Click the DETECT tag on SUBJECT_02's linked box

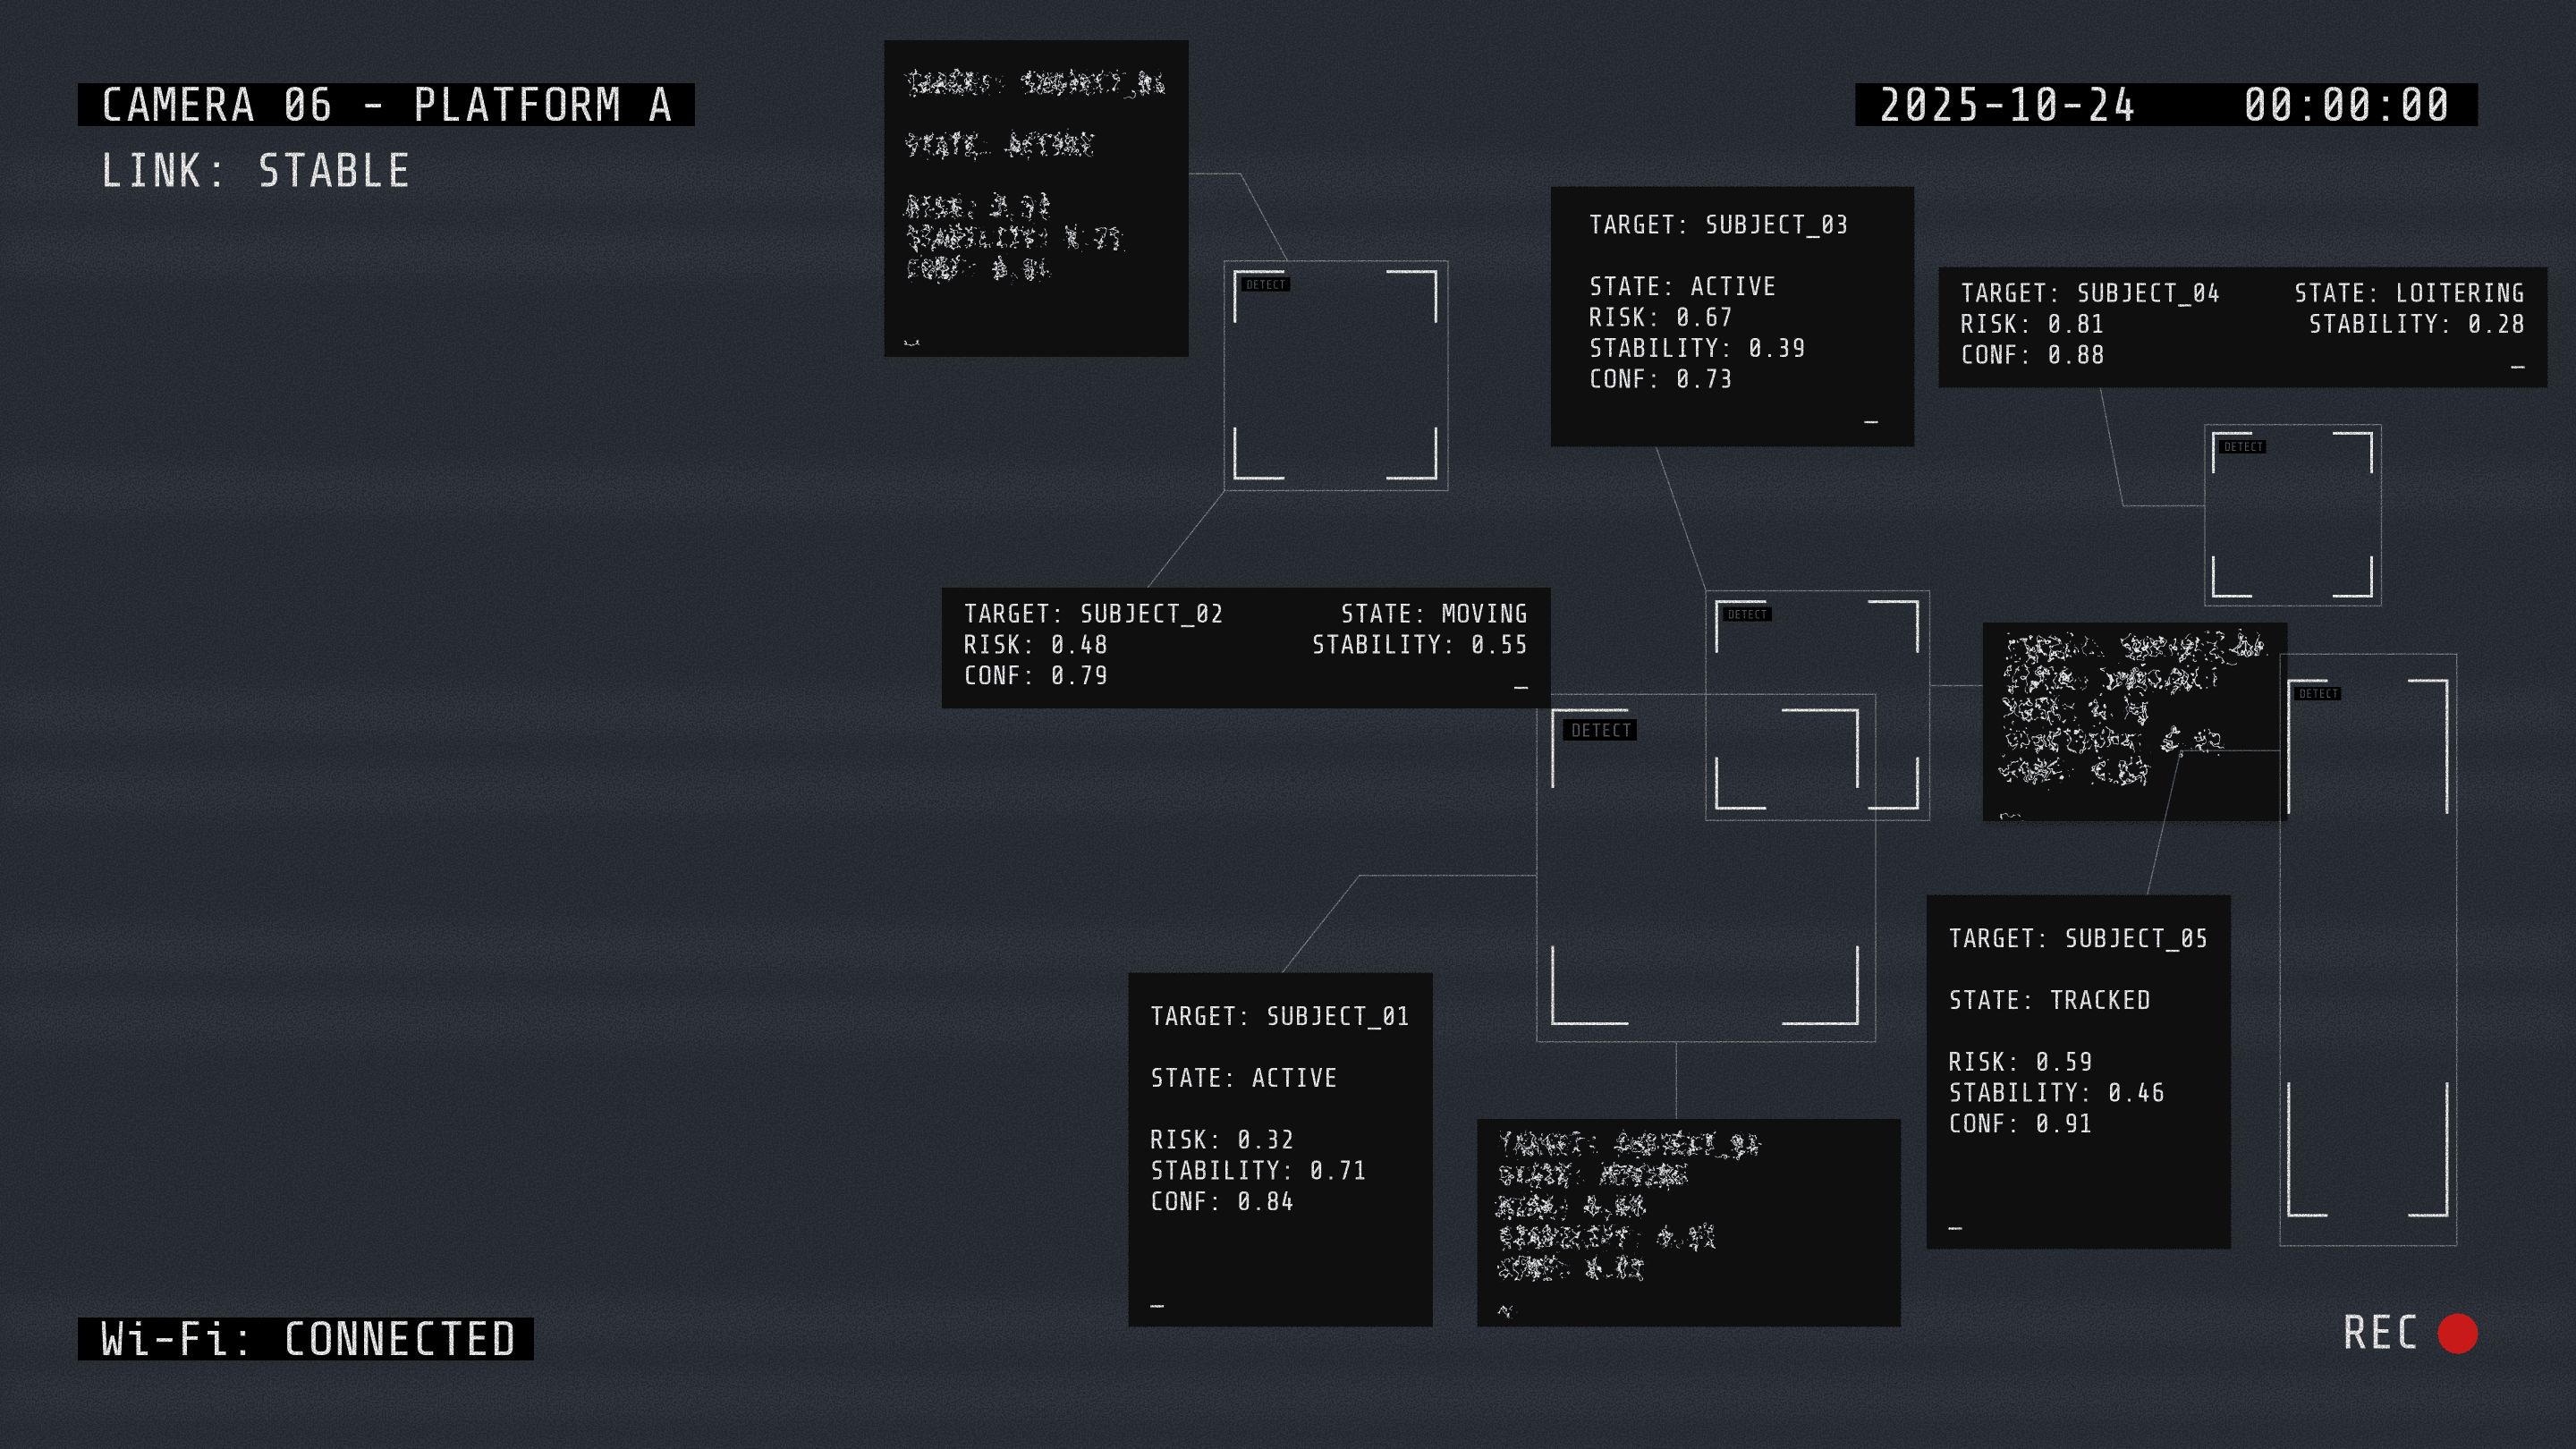click(x=1265, y=285)
